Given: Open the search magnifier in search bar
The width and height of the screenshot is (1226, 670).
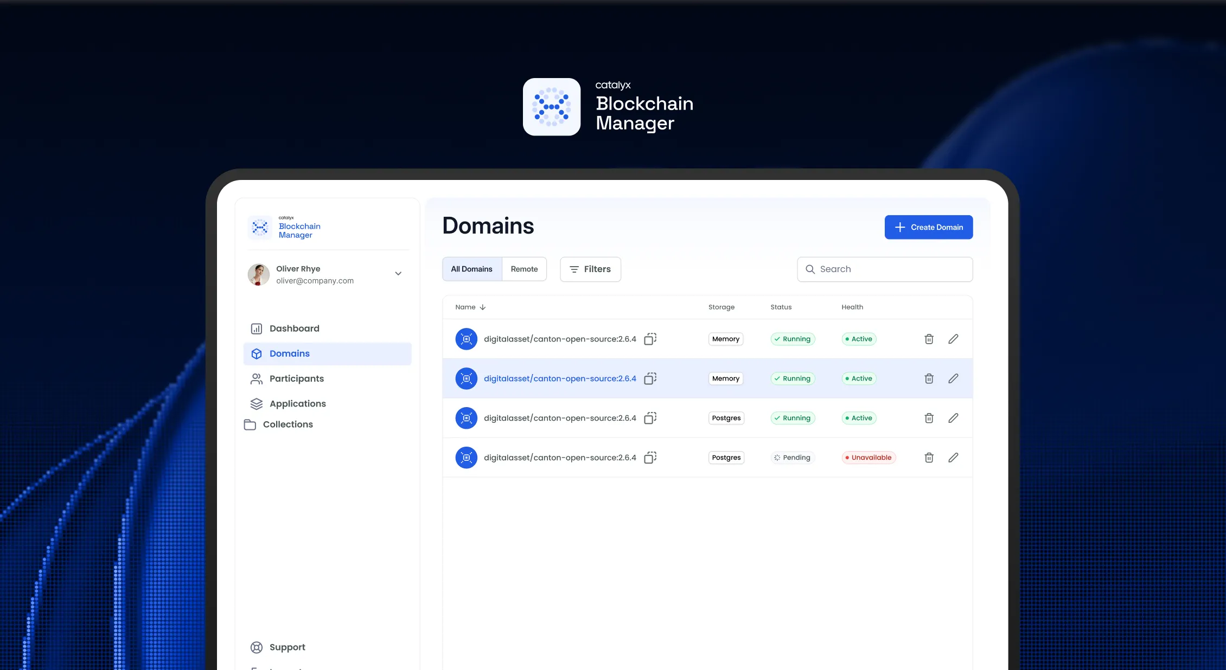Looking at the screenshot, I should click(x=810, y=269).
